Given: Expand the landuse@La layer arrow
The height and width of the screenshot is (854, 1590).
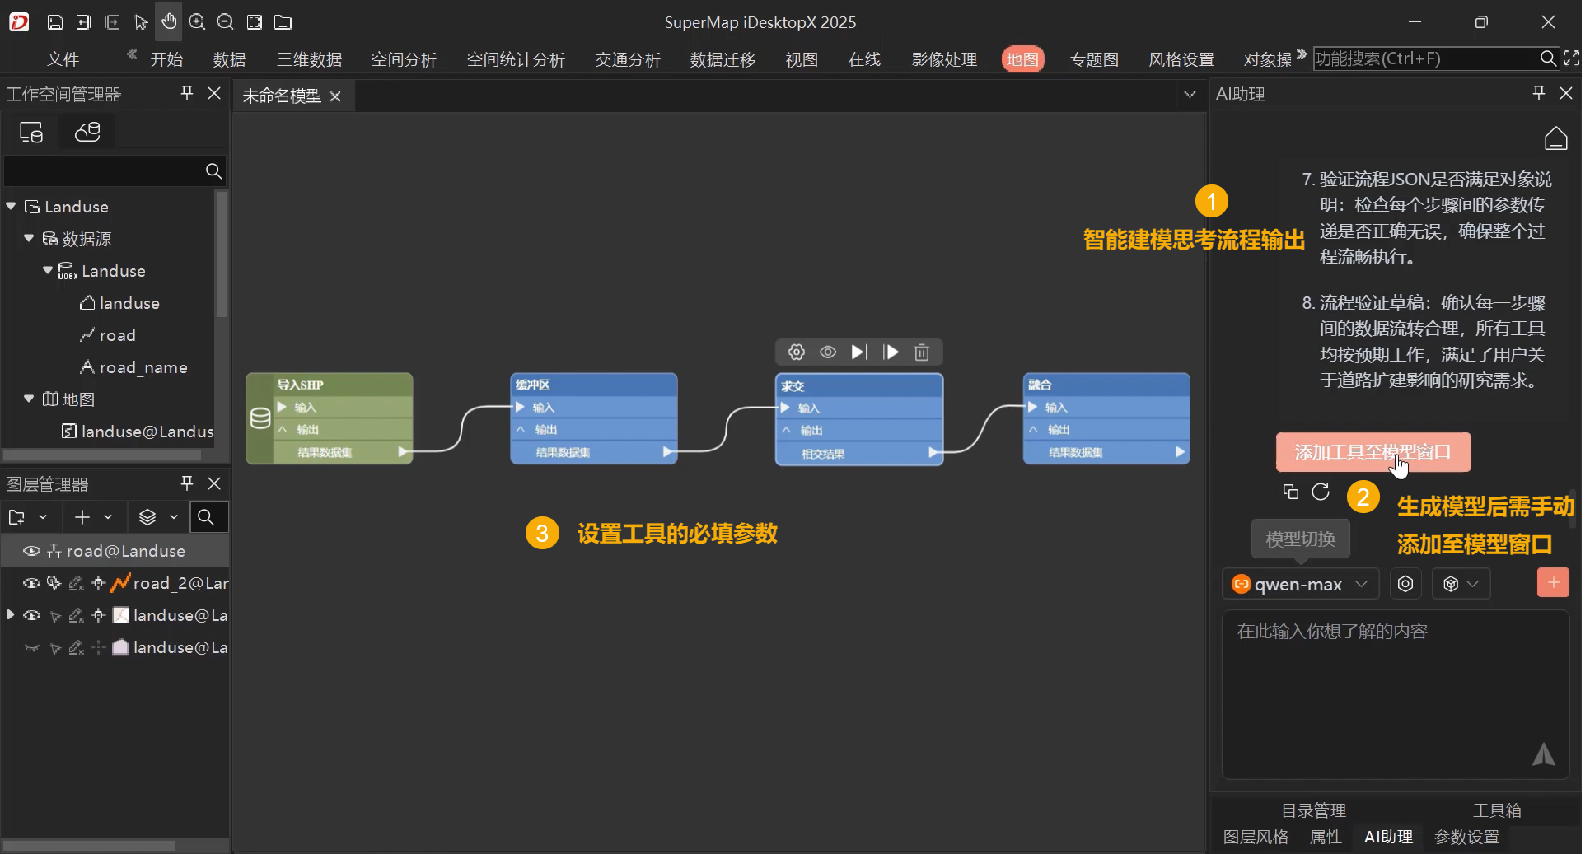Looking at the screenshot, I should click(x=11, y=614).
